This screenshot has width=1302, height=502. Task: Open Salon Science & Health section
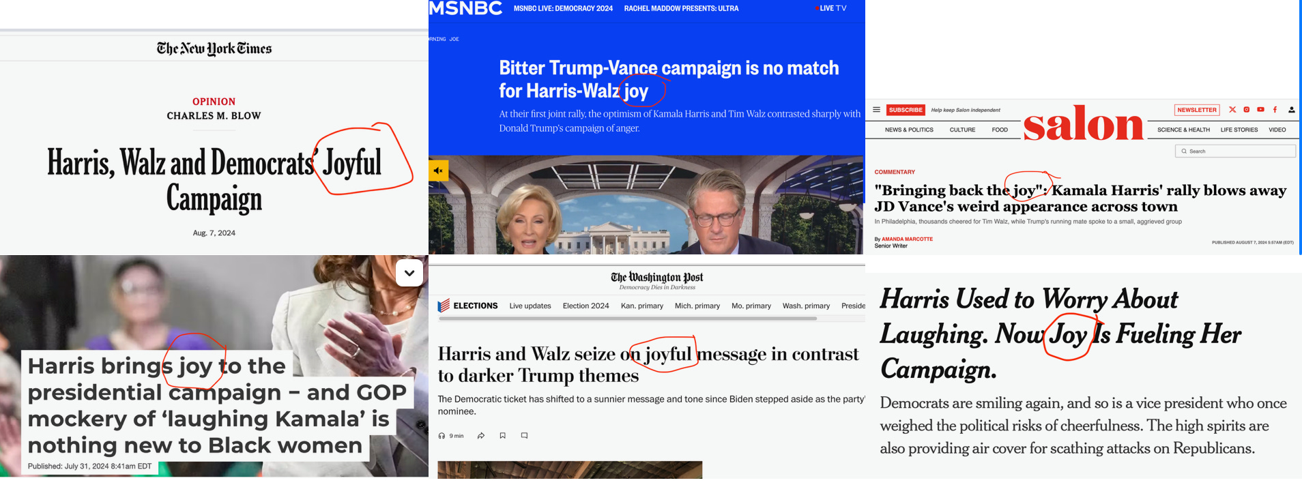tap(1183, 130)
